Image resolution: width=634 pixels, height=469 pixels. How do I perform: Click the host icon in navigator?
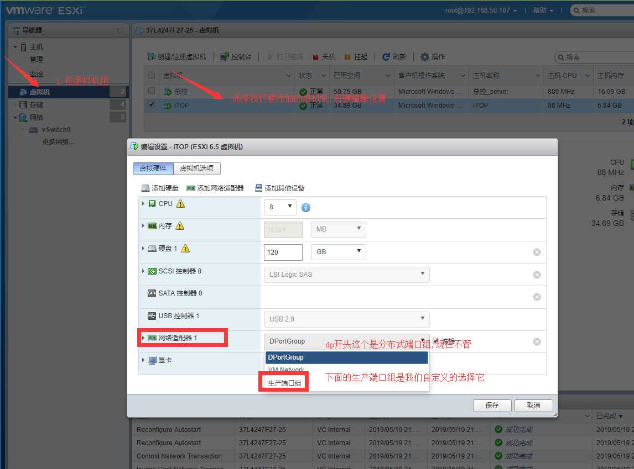click(x=23, y=47)
